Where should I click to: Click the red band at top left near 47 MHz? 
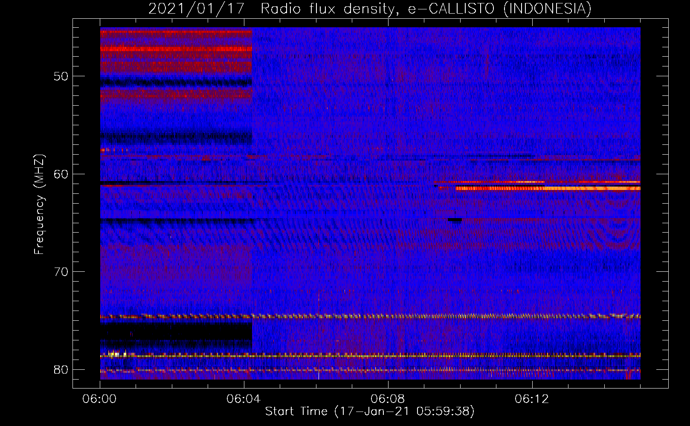pyautogui.click(x=176, y=49)
